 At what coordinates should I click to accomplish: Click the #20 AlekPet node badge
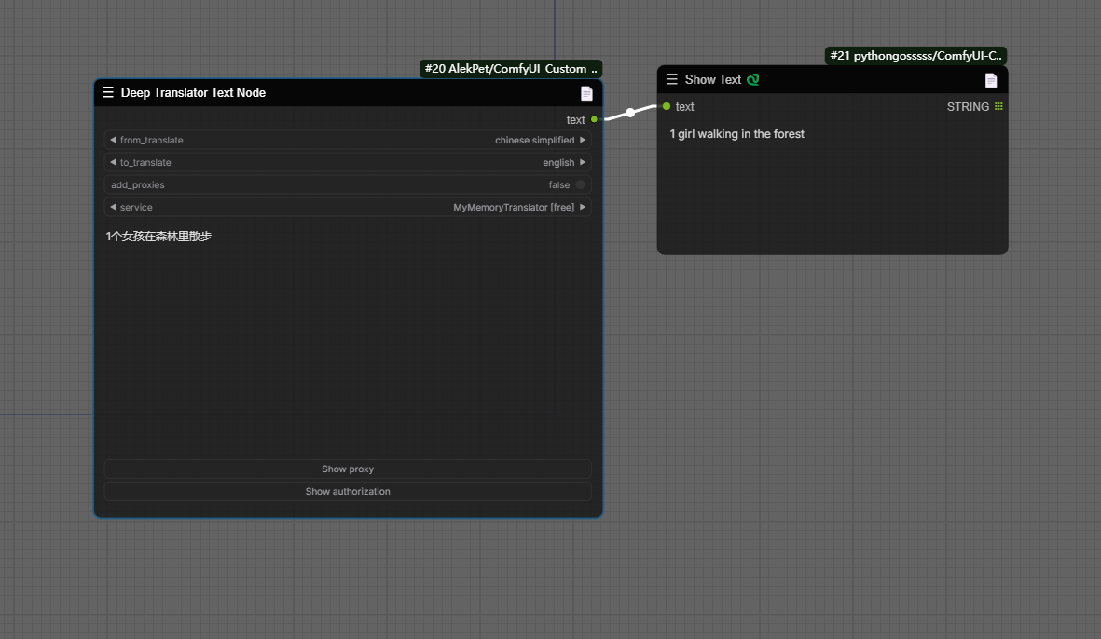click(x=511, y=69)
